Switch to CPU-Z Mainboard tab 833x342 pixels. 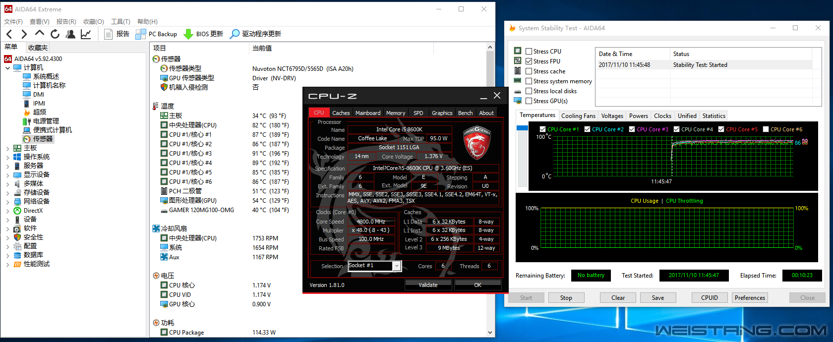coord(368,113)
